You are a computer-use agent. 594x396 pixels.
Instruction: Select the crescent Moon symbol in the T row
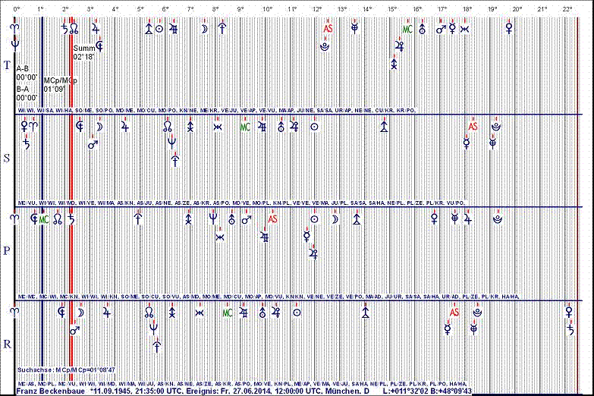pyautogui.click(x=203, y=29)
